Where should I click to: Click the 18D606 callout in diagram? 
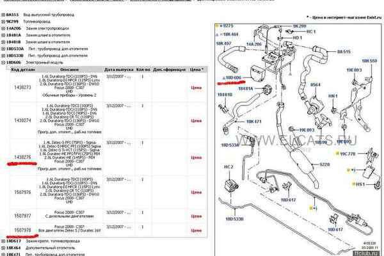click(232, 78)
